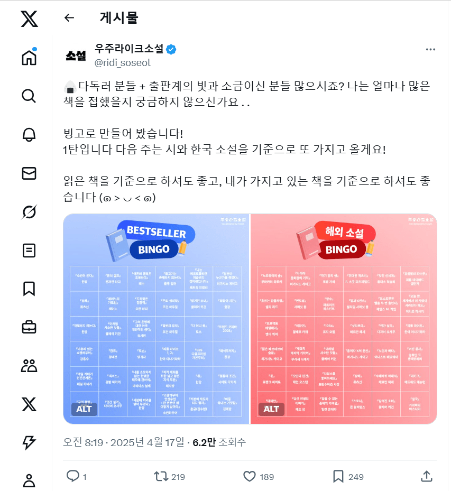The image size is (451, 491).
Task: Open the post's more options menu
Action: (x=430, y=50)
